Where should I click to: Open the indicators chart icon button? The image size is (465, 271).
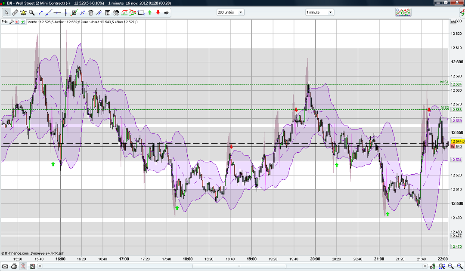click(403, 12)
